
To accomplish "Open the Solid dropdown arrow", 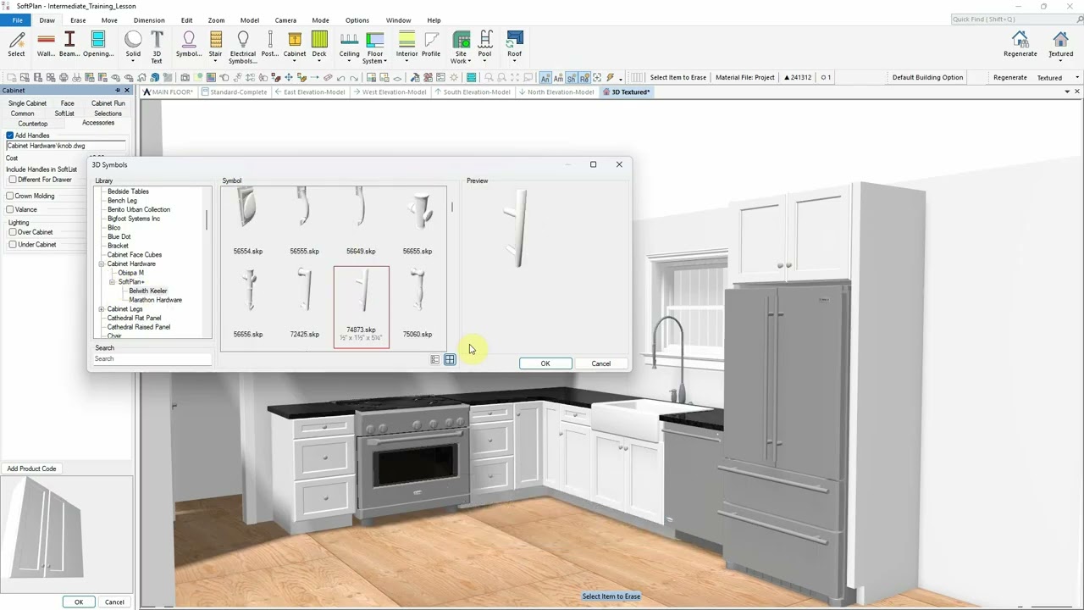I will click(x=133, y=61).
